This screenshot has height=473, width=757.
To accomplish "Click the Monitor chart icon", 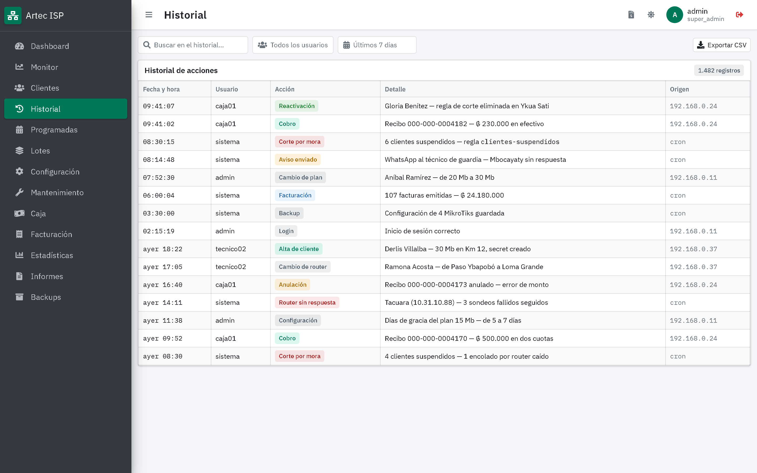I will pos(19,67).
